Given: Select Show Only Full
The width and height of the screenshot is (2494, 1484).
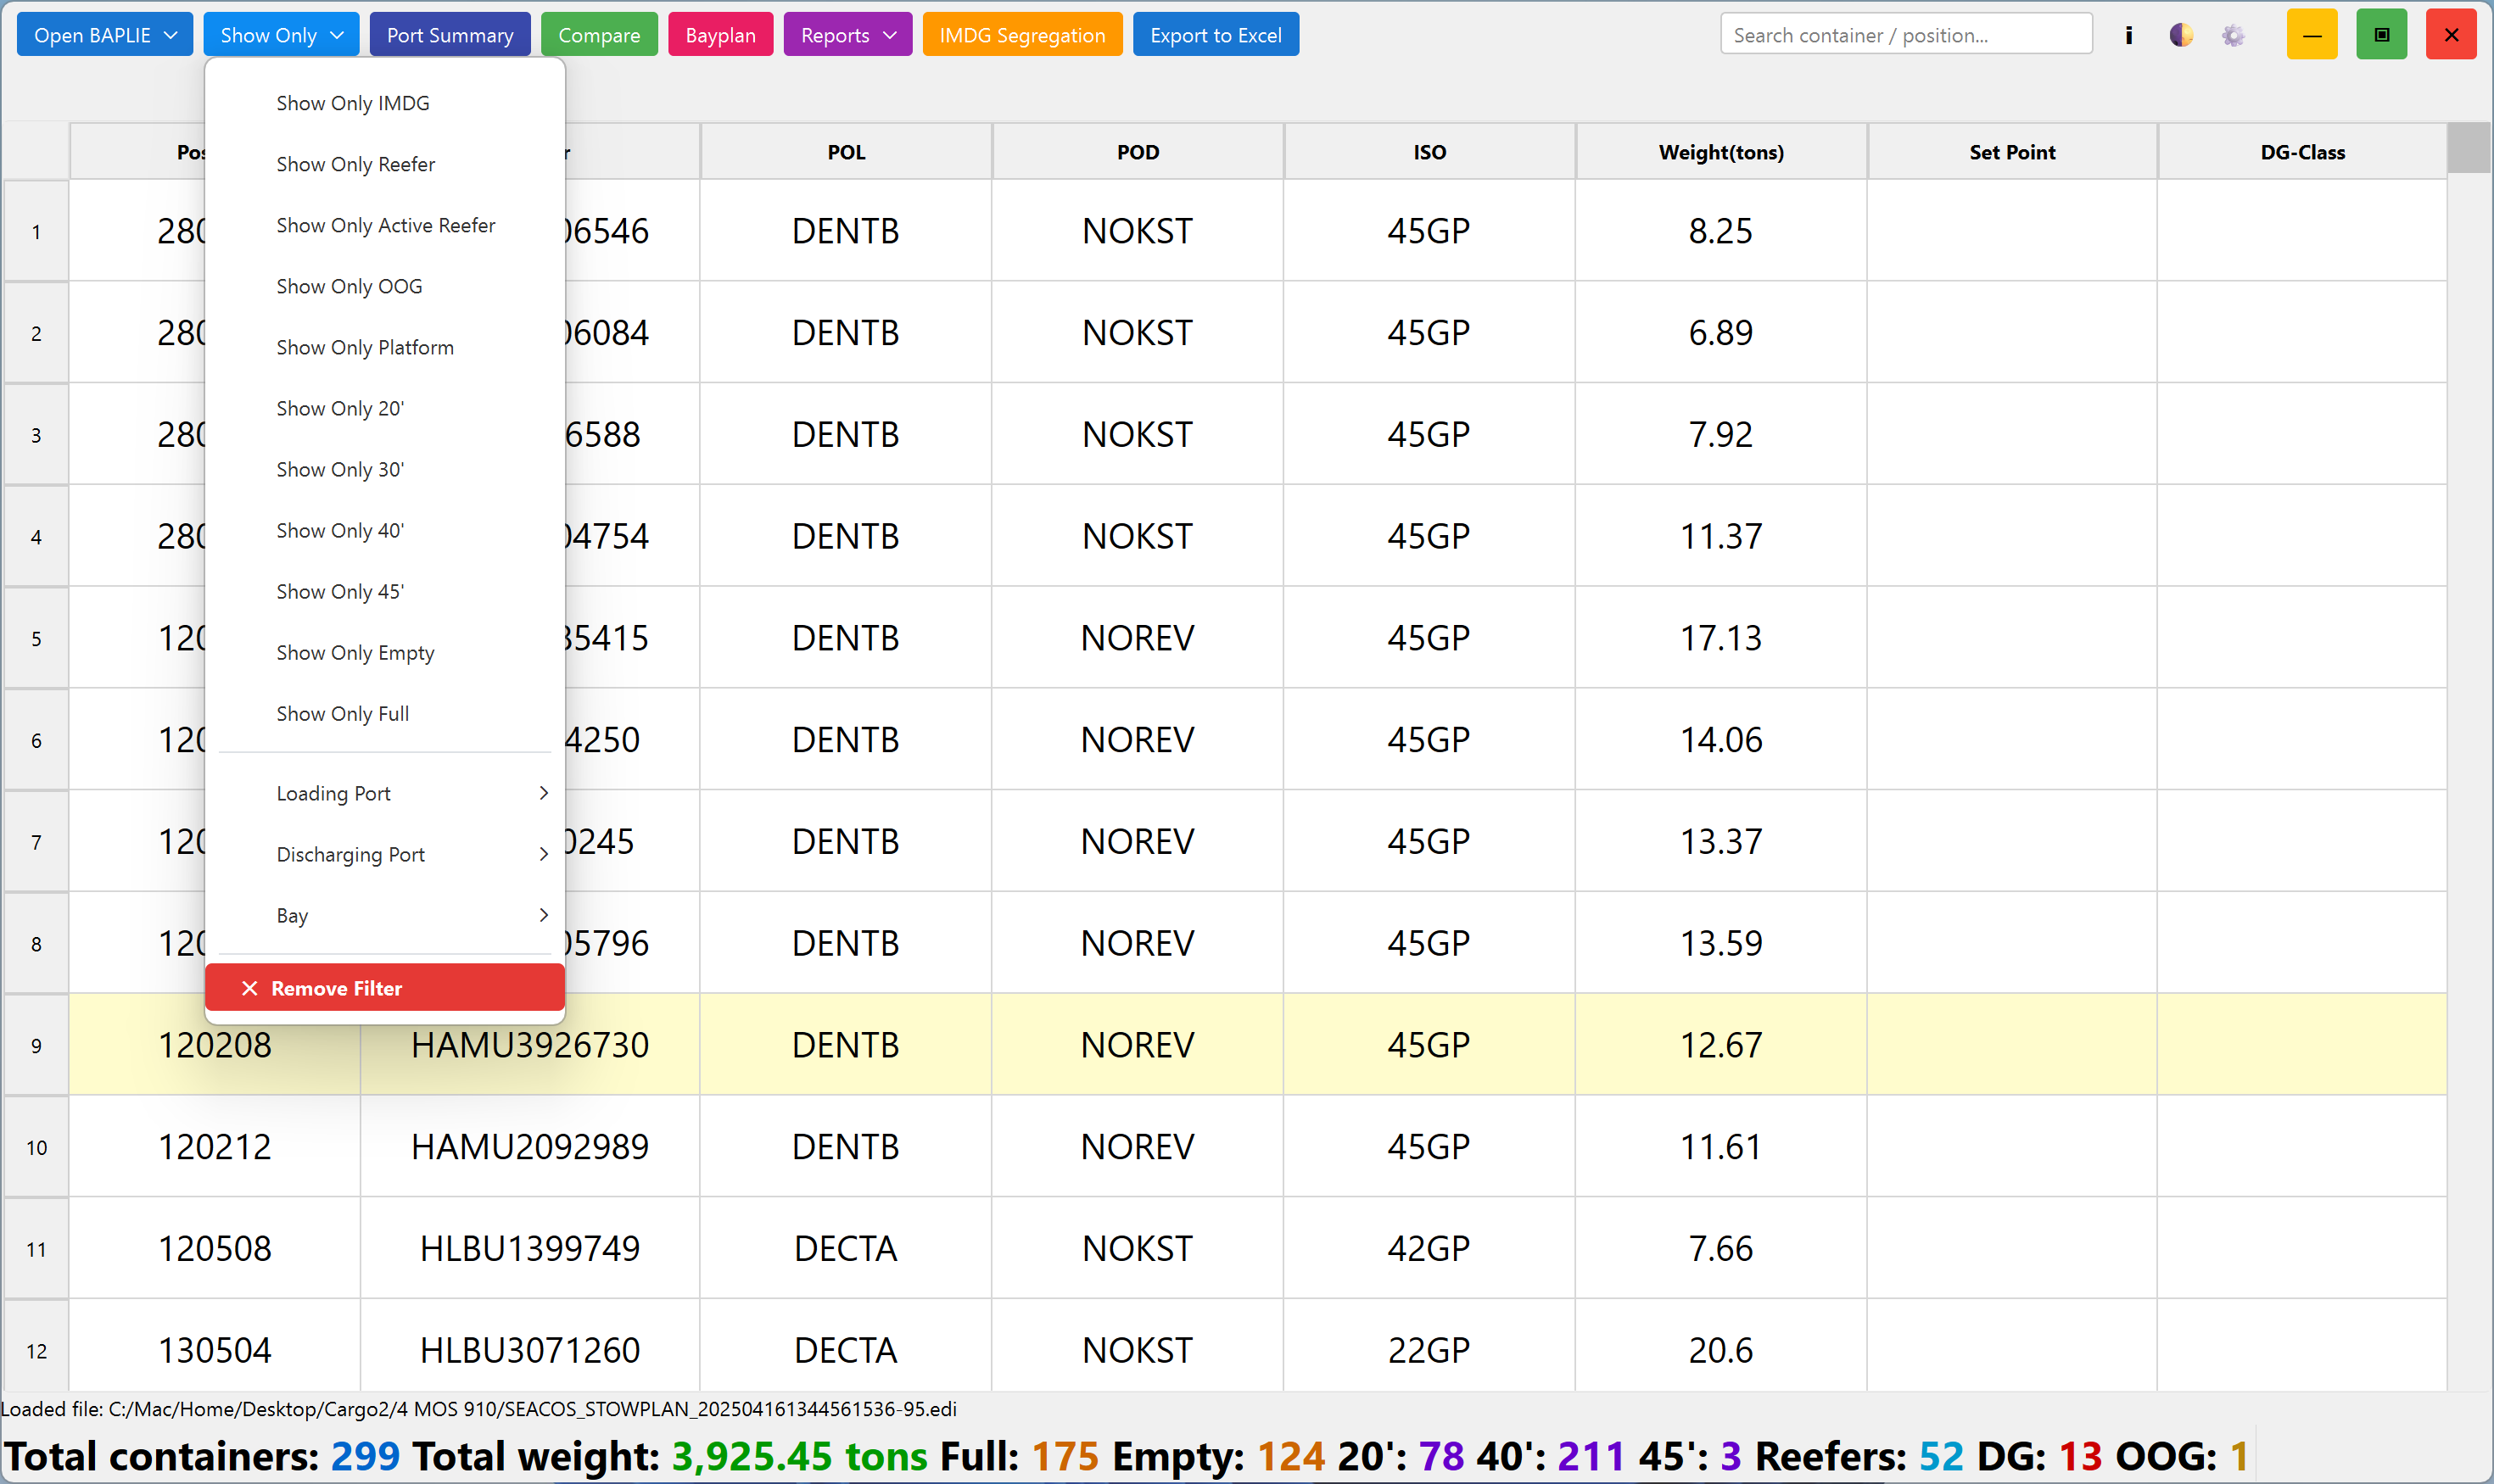Looking at the screenshot, I should [x=385, y=713].
